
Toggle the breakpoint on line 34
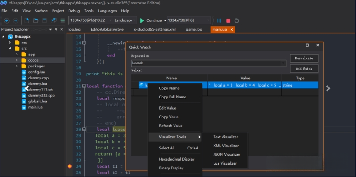tap(69, 166)
